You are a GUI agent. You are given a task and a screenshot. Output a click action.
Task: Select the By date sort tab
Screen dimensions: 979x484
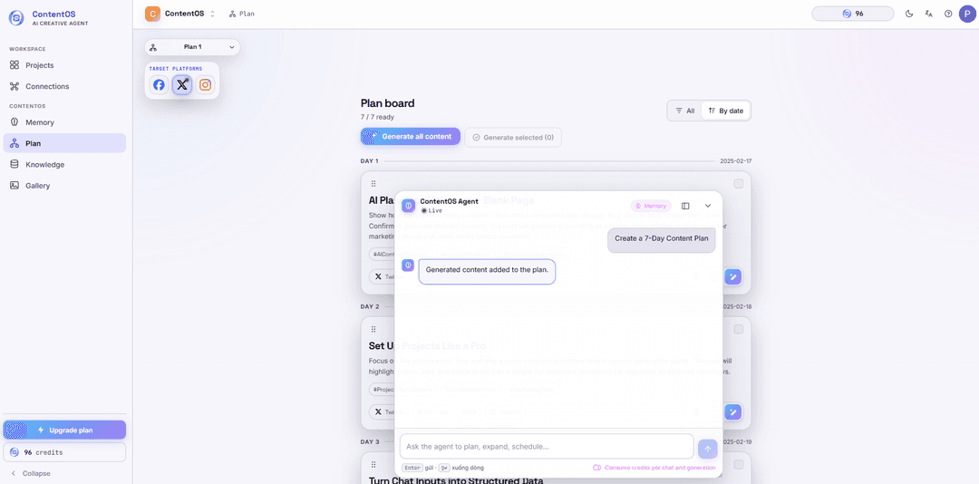pos(726,111)
